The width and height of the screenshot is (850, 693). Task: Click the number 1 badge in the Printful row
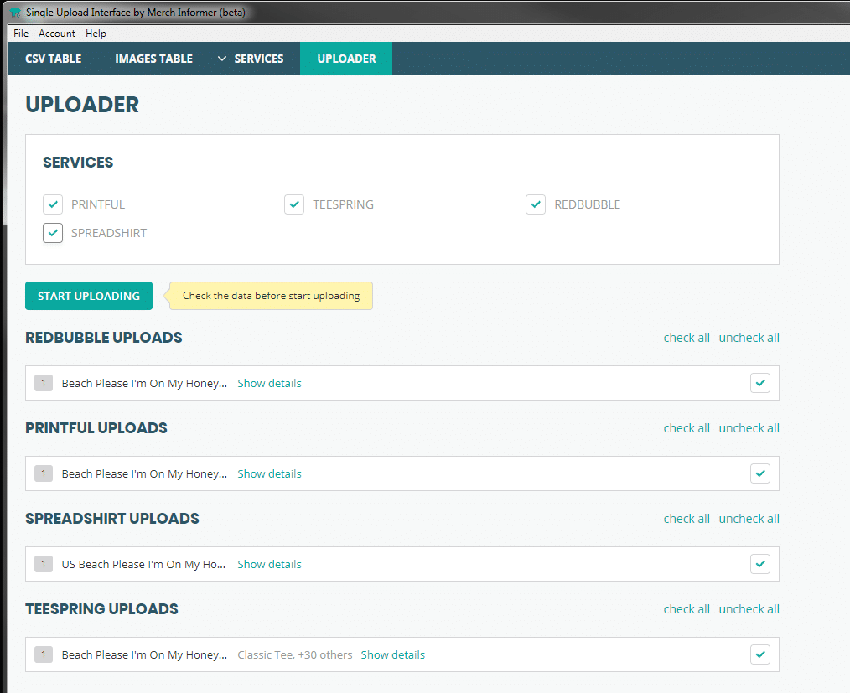(x=44, y=473)
